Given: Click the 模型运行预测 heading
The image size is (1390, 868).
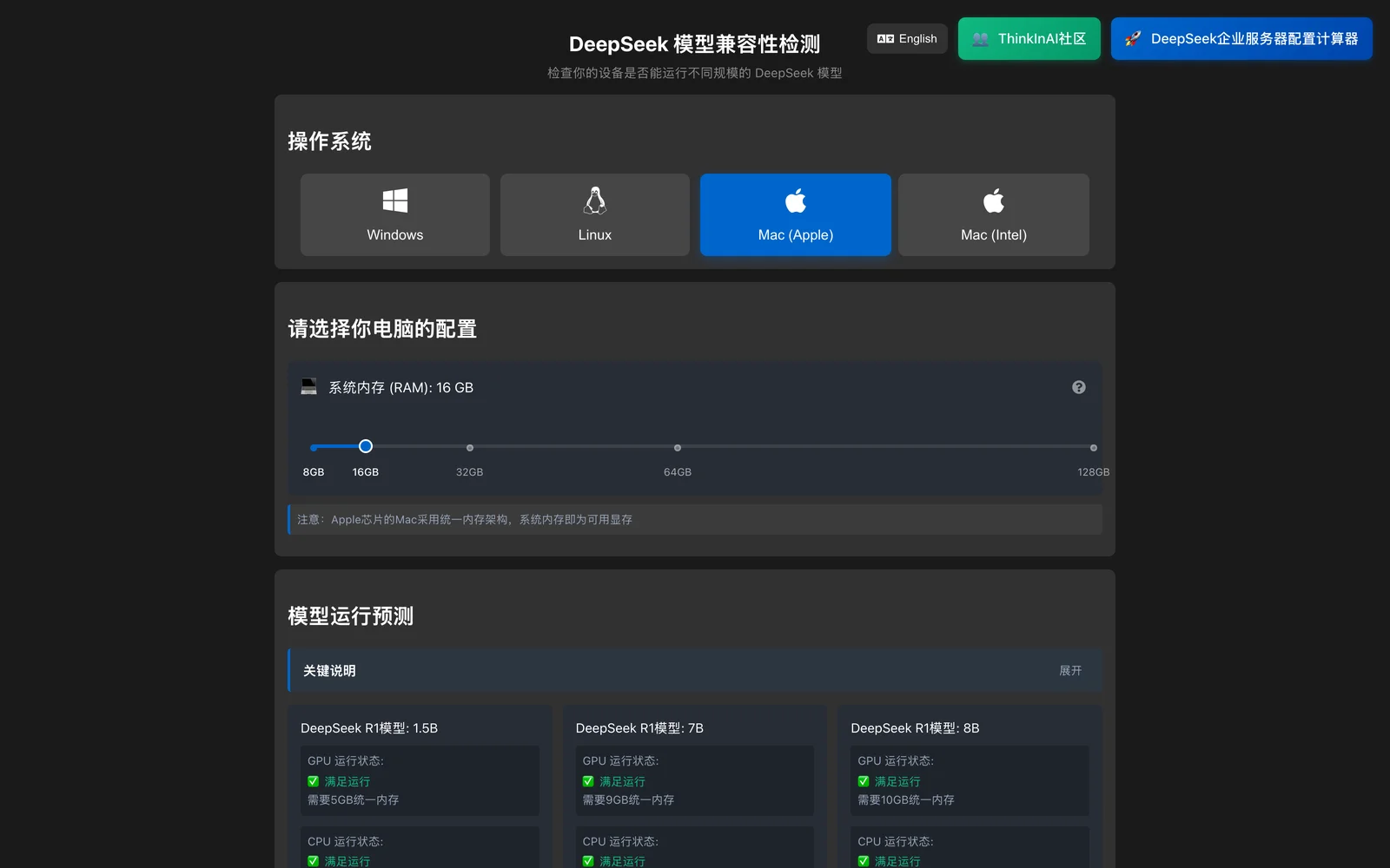Looking at the screenshot, I should pos(351,616).
